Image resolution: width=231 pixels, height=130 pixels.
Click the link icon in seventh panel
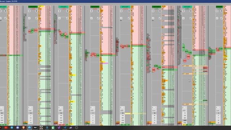click(x=191, y=18)
